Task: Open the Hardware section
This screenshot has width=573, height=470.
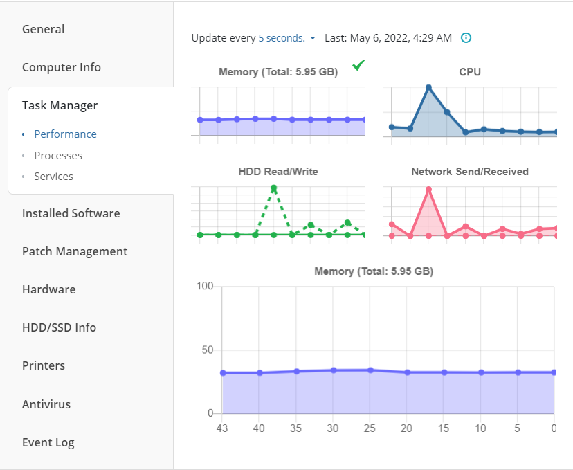Action: pyautogui.click(x=49, y=289)
